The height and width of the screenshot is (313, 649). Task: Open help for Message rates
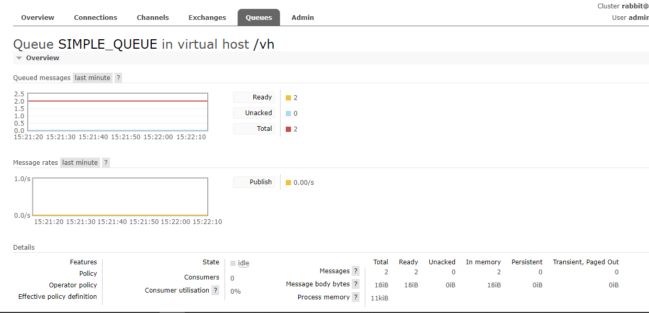(106, 162)
